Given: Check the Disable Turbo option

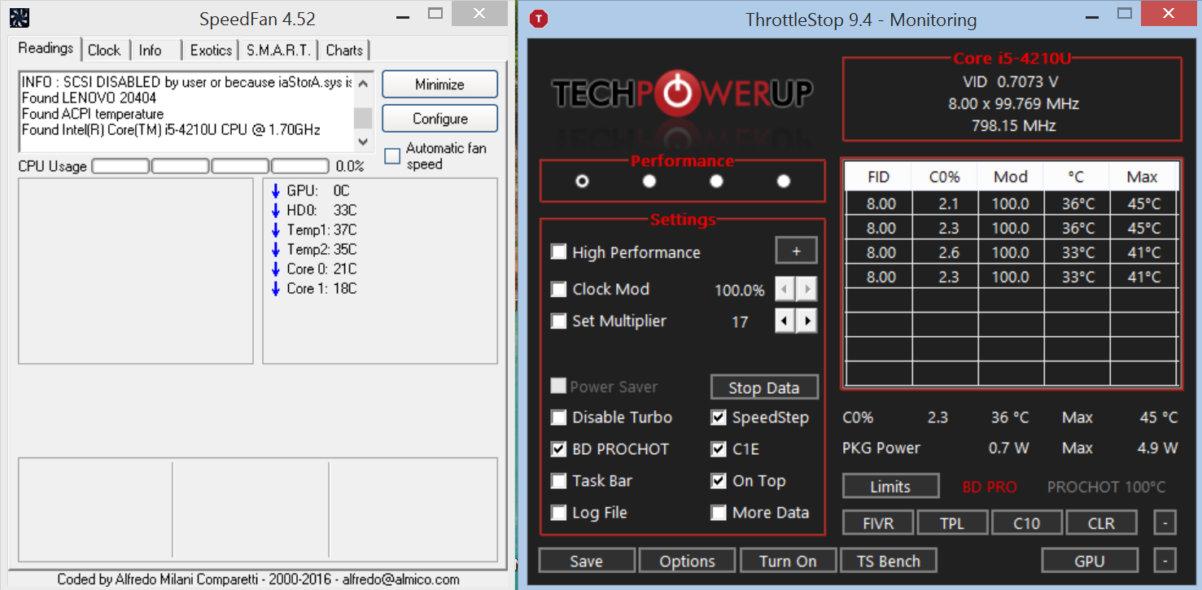Looking at the screenshot, I should 558,417.
